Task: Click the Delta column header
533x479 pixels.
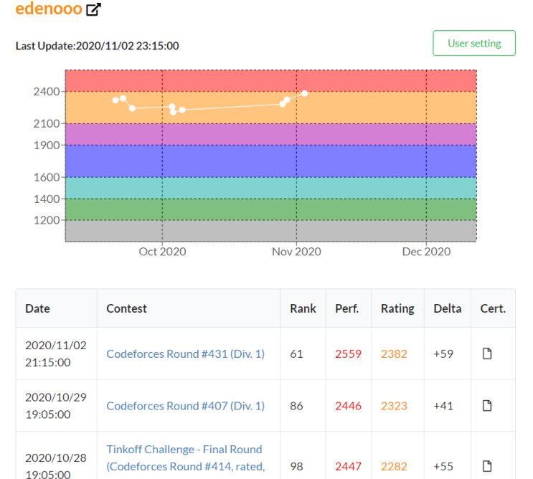Action: click(448, 308)
